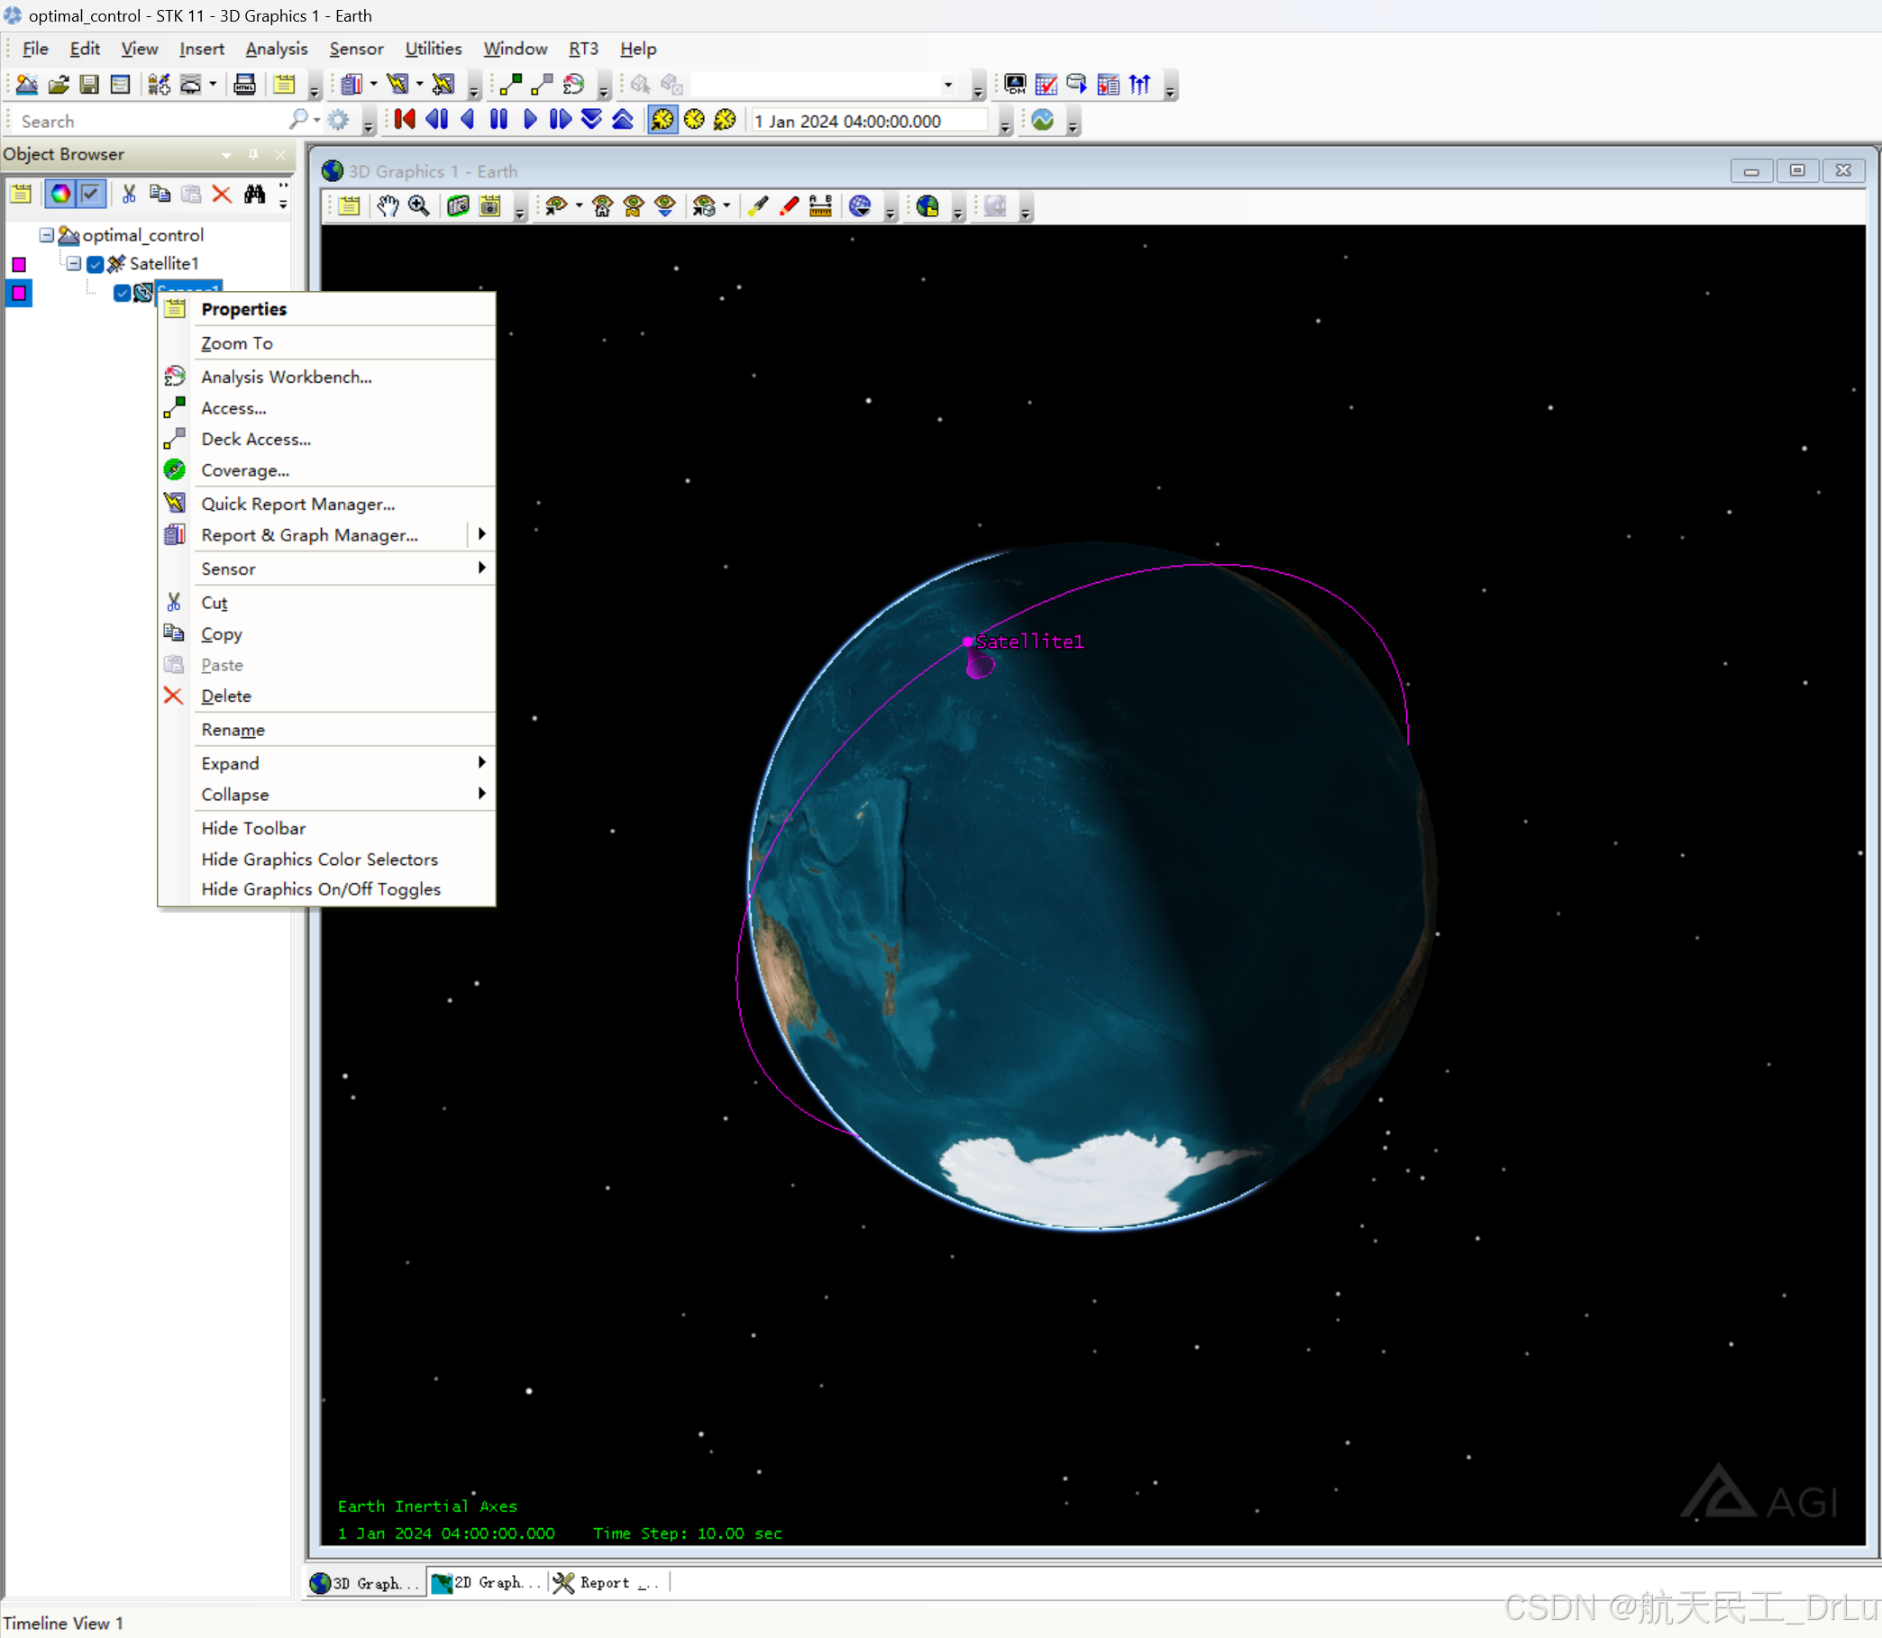Screen dimensions: 1882x1638
Task: Open the Analysis menu
Action: click(276, 49)
